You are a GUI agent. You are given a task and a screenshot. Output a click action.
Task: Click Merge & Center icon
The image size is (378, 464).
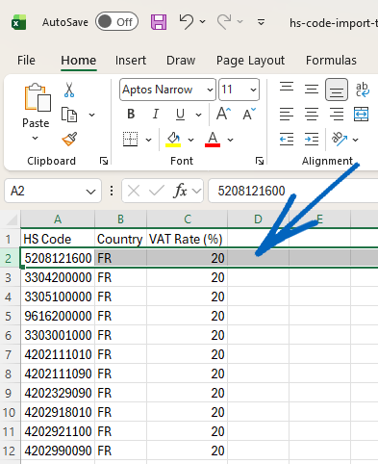coord(362,114)
